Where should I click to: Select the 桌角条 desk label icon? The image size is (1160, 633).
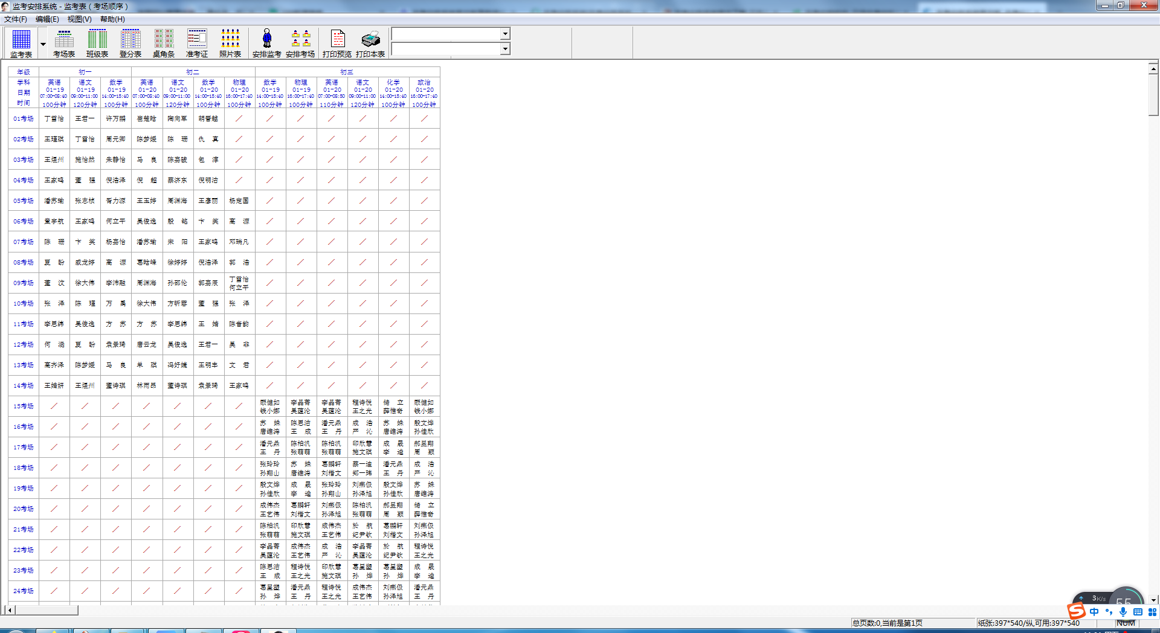tap(163, 43)
